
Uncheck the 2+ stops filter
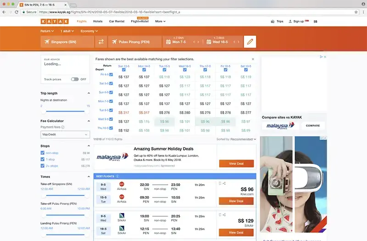tap(42, 166)
